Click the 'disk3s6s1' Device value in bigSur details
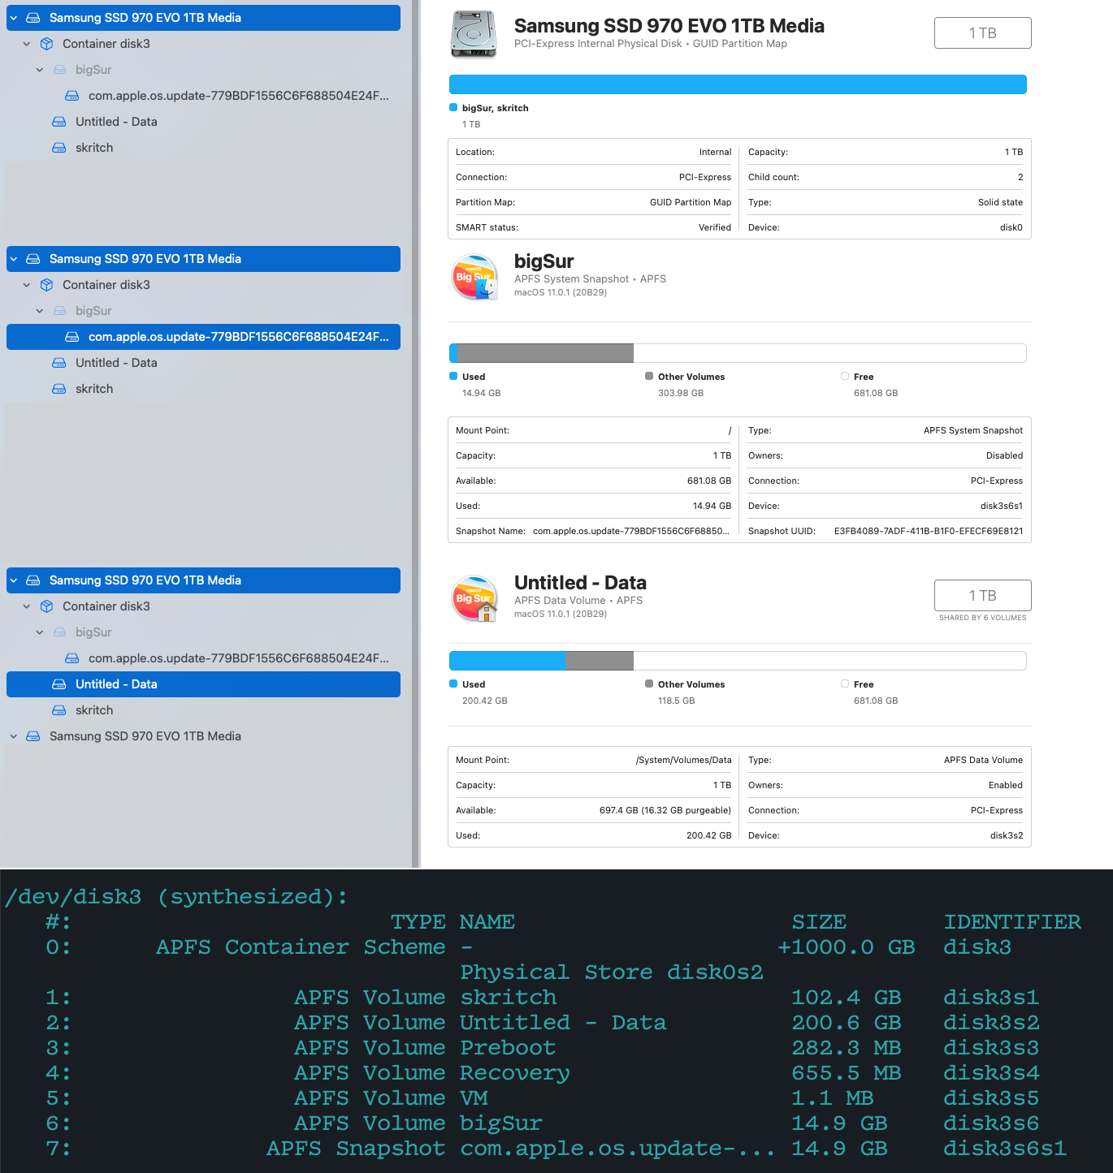Viewport: 1113px width, 1173px height. point(1002,506)
